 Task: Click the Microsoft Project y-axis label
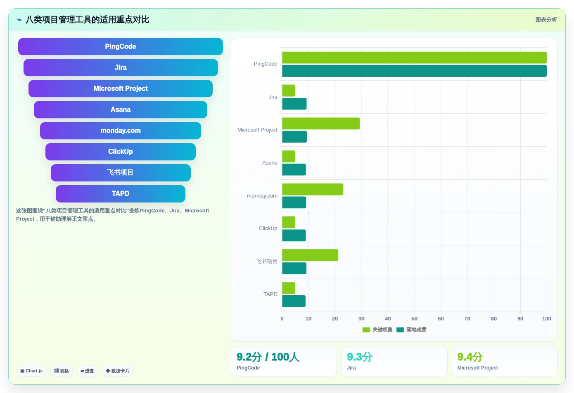pyautogui.click(x=257, y=130)
